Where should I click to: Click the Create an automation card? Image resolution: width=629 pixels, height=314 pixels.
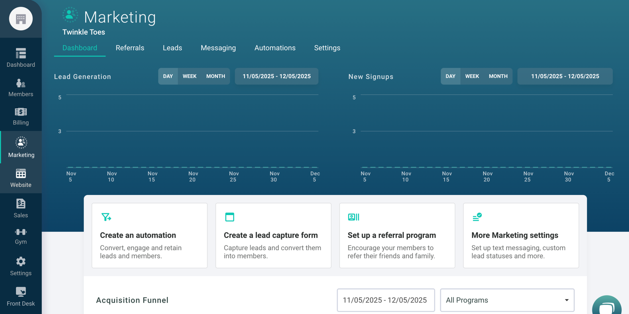tap(149, 235)
